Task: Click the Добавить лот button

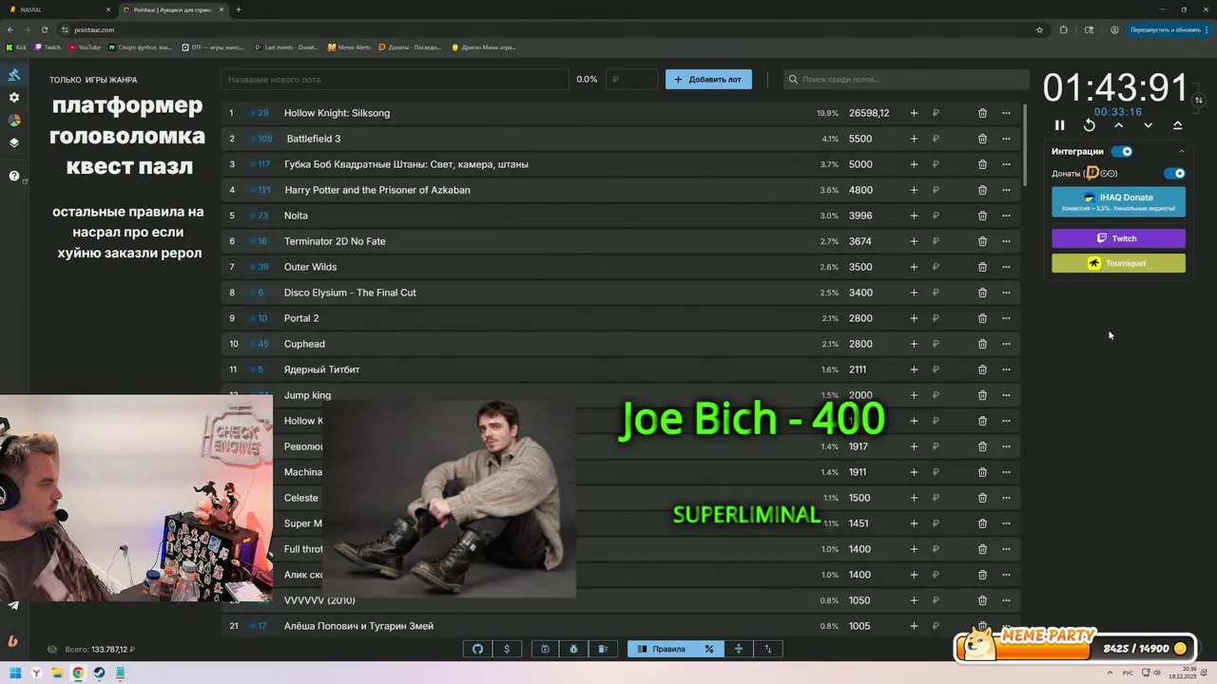Action: pyautogui.click(x=708, y=80)
